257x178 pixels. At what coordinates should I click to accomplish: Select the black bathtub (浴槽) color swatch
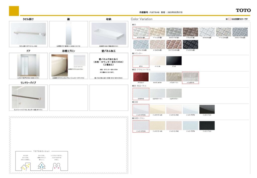pos(207,109)
